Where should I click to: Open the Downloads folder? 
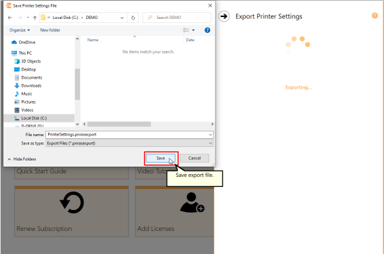[28, 85]
